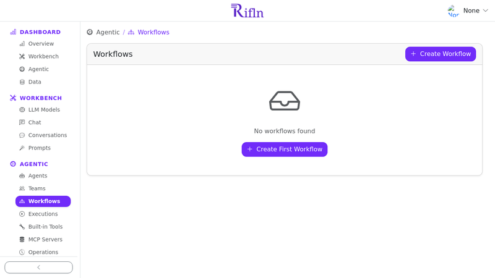Viewport: 495px width, 278px height.
Task: Click the empty inbox tray icon
Action: click(285, 101)
